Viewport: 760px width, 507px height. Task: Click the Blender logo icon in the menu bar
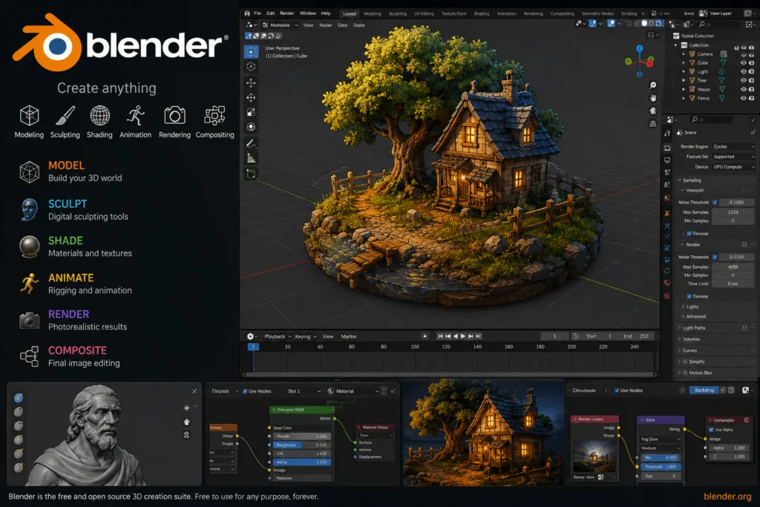247,13
